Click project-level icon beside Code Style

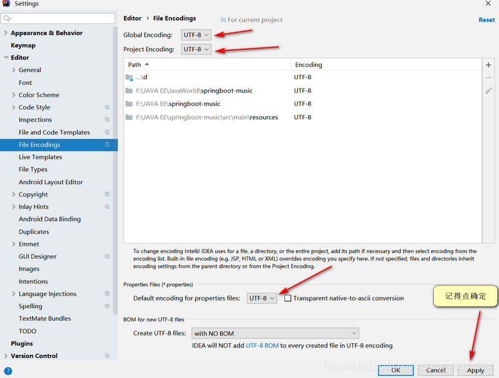(x=107, y=107)
